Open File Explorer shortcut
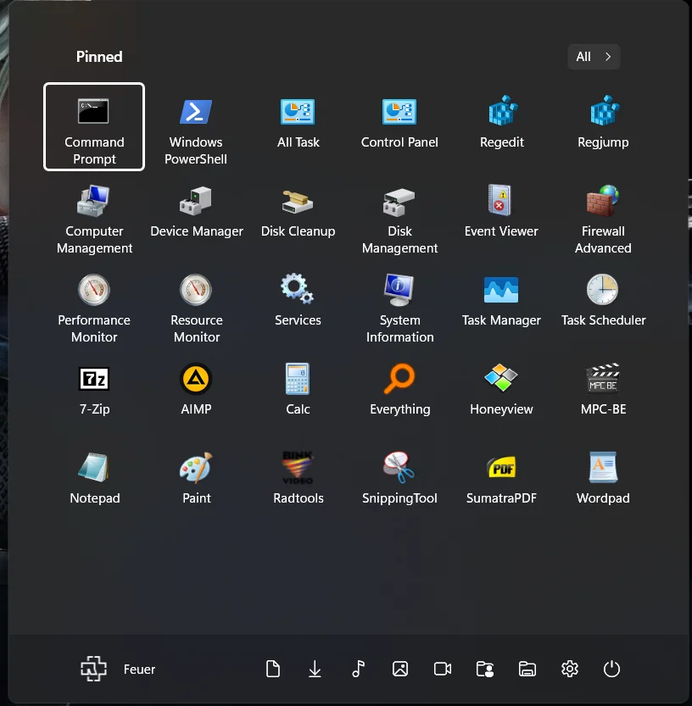The height and width of the screenshot is (706, 692). tap(527, 669)
